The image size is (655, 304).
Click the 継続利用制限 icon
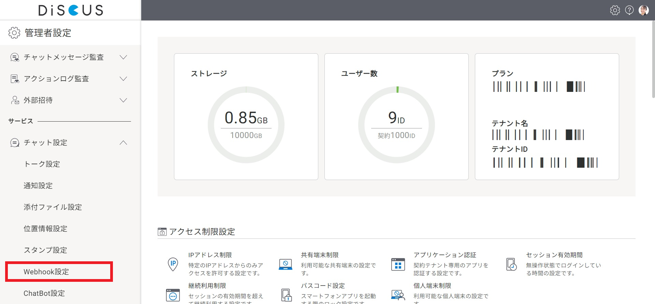tap(173, 295)
